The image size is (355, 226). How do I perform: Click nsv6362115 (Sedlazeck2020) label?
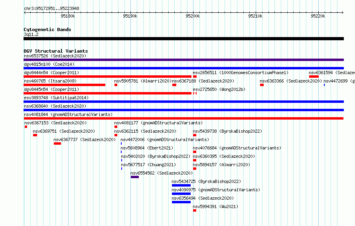145,131
